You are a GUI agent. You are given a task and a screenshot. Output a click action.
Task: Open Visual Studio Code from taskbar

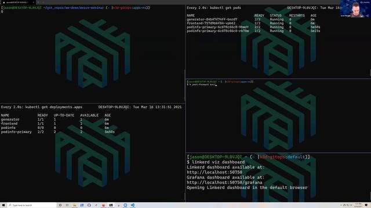tap(133, 205)
